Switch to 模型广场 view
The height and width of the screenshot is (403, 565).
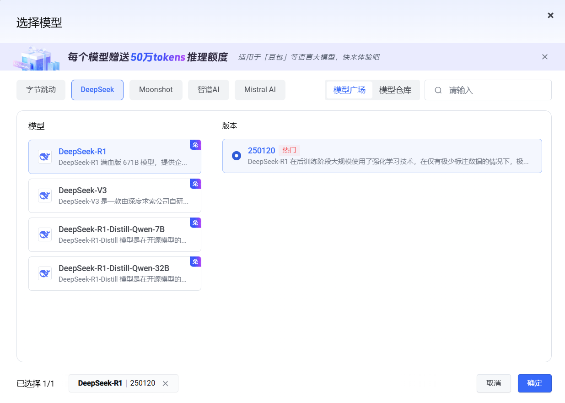[350, 90]
